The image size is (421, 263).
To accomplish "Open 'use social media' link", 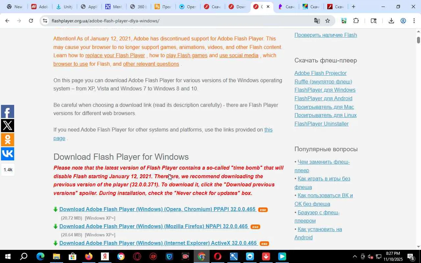I will point(239,56).
